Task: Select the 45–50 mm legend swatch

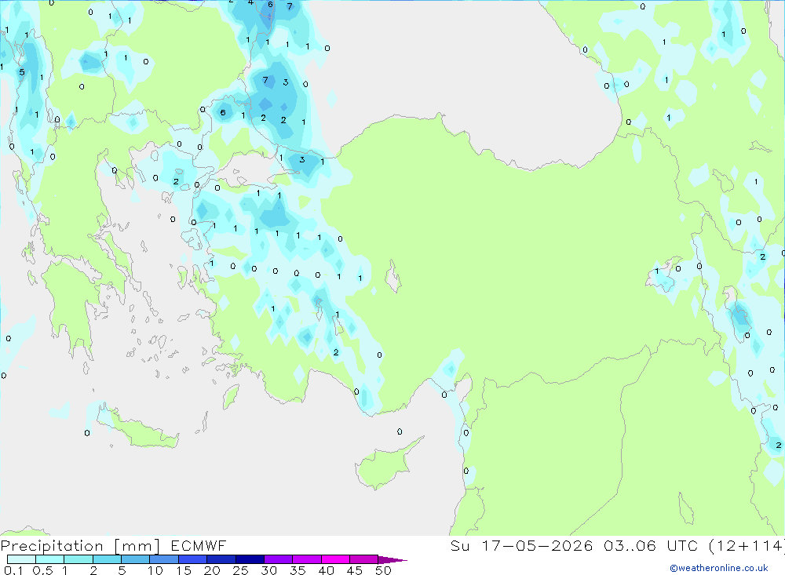Action: (363, 559)
